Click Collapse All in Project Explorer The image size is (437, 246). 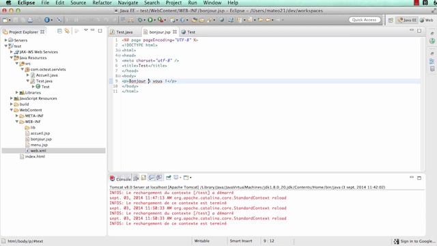59,31
